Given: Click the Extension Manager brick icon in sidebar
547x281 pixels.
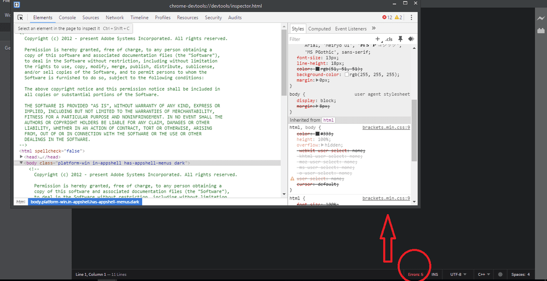Looking at the screenshot, I should (x=541, y=31).
